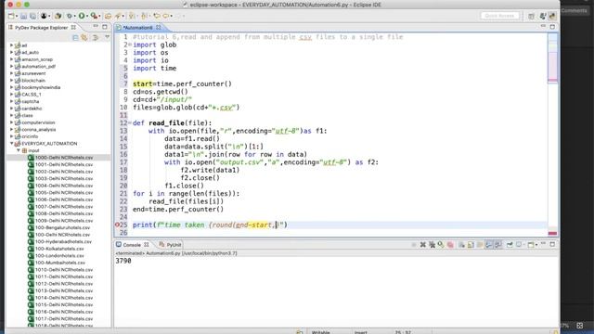This screenshot has width=594, height=334.
Task: Switch to the PyUnit tab
Action: click(171, 245)
